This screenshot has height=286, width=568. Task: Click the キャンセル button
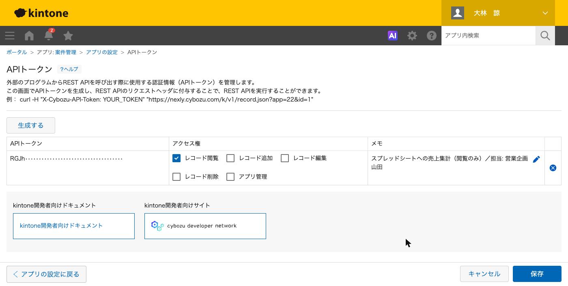(484, 274)
